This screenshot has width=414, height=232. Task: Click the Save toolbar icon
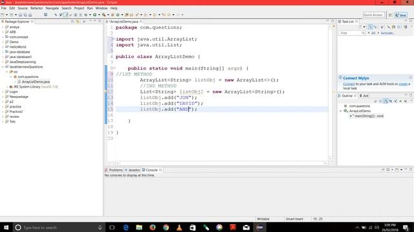click(x=20, y=15)
